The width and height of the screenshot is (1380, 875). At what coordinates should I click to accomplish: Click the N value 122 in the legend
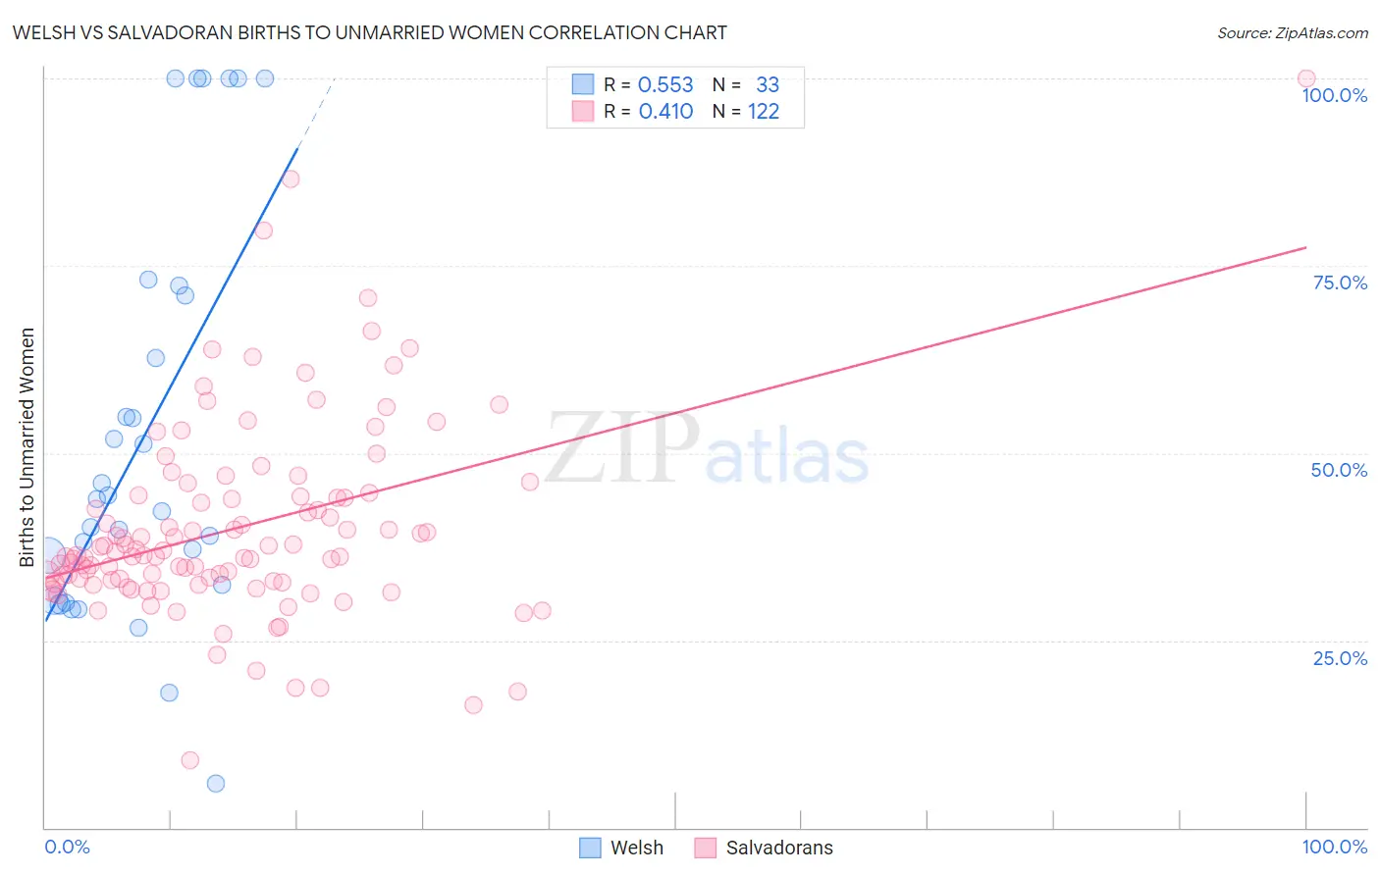click(x=764, y=111)
